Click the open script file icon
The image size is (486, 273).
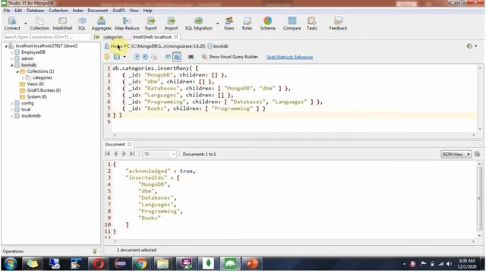point(107,57)
